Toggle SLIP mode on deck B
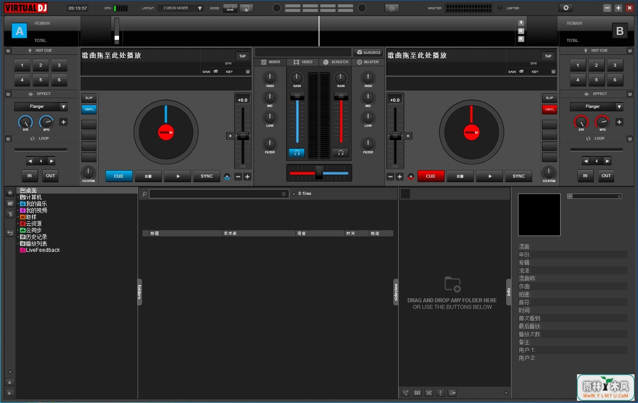The height and width of the screenshot is (403, 638). pyautogui.click(x=550, y=98)
